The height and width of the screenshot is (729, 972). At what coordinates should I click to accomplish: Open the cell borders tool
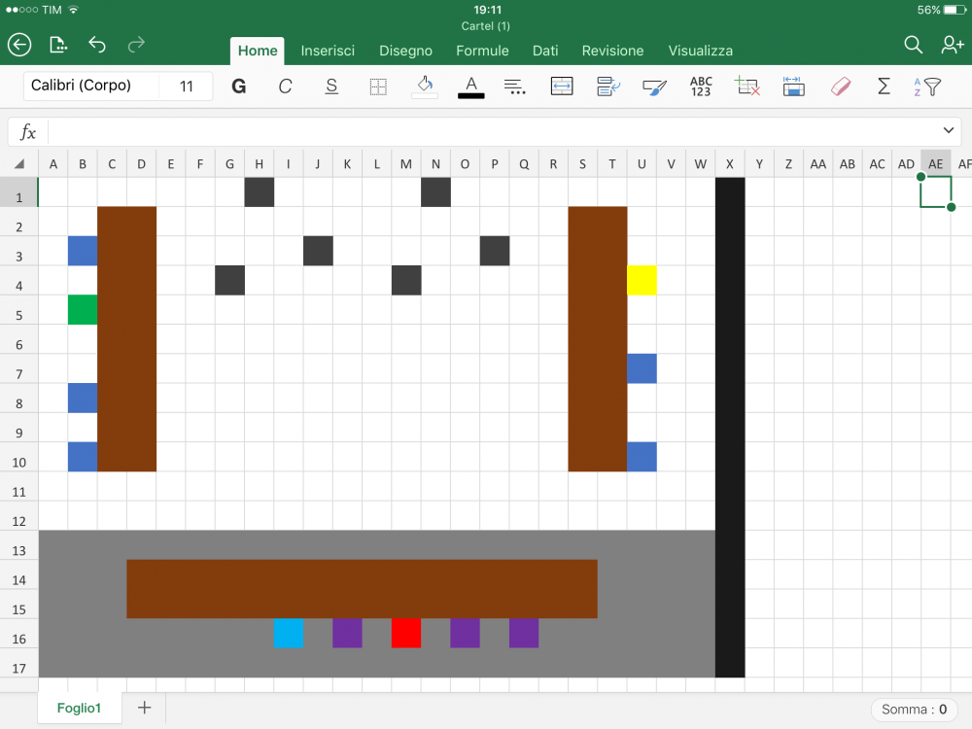coord(378,87)
